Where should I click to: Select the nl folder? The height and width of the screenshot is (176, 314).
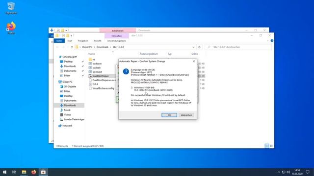[94, 60]
